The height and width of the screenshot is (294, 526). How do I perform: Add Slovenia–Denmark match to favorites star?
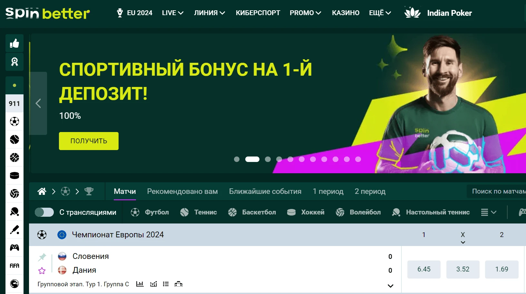click(42, 271)
